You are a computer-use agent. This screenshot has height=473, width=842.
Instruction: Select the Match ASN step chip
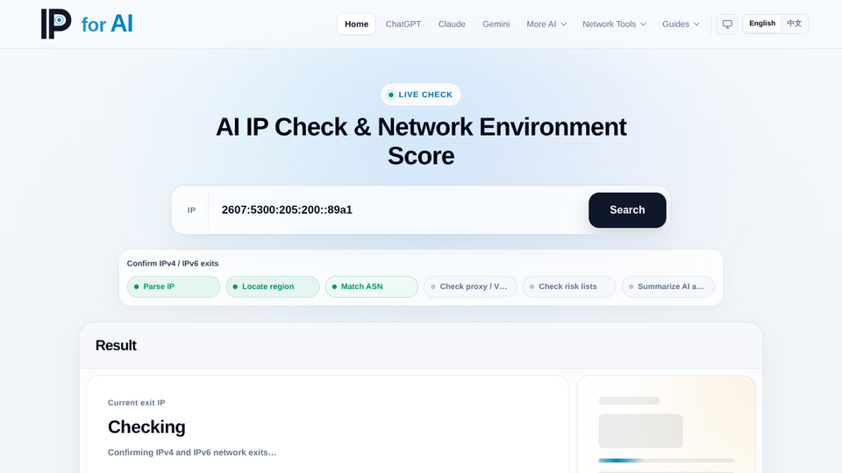pos(371,286)
